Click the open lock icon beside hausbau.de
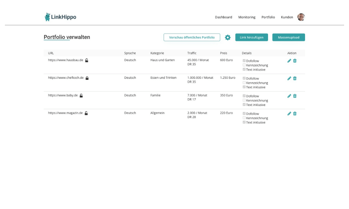The width and height of the screenshot is (349, 209). [87, 60]
